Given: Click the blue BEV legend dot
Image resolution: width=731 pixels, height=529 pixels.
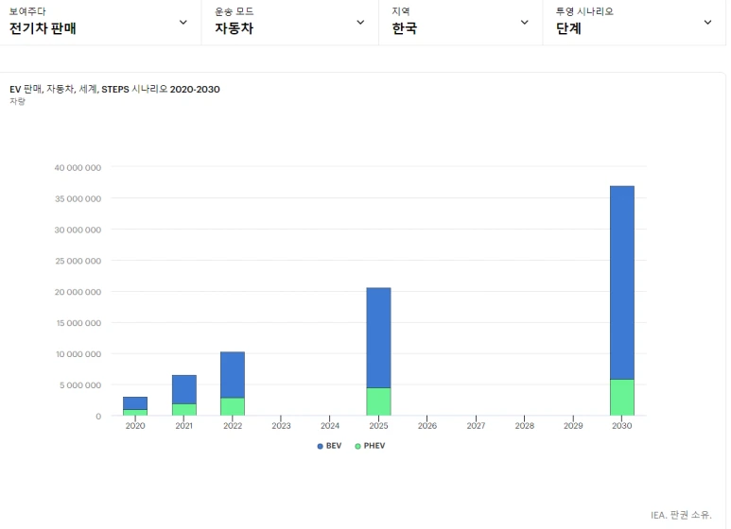Looking at the screenshot, I should coord(320,446).
